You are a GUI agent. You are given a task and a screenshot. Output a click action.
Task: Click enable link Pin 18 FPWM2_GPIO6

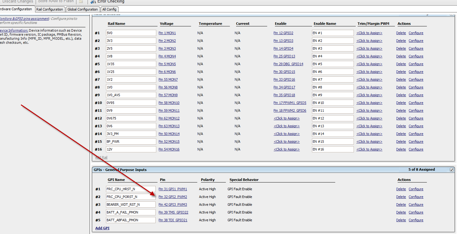(290, 110)
